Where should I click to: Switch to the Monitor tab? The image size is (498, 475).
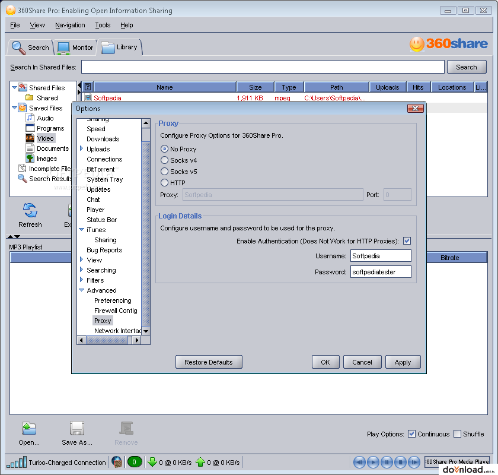(x=75, y=47)
